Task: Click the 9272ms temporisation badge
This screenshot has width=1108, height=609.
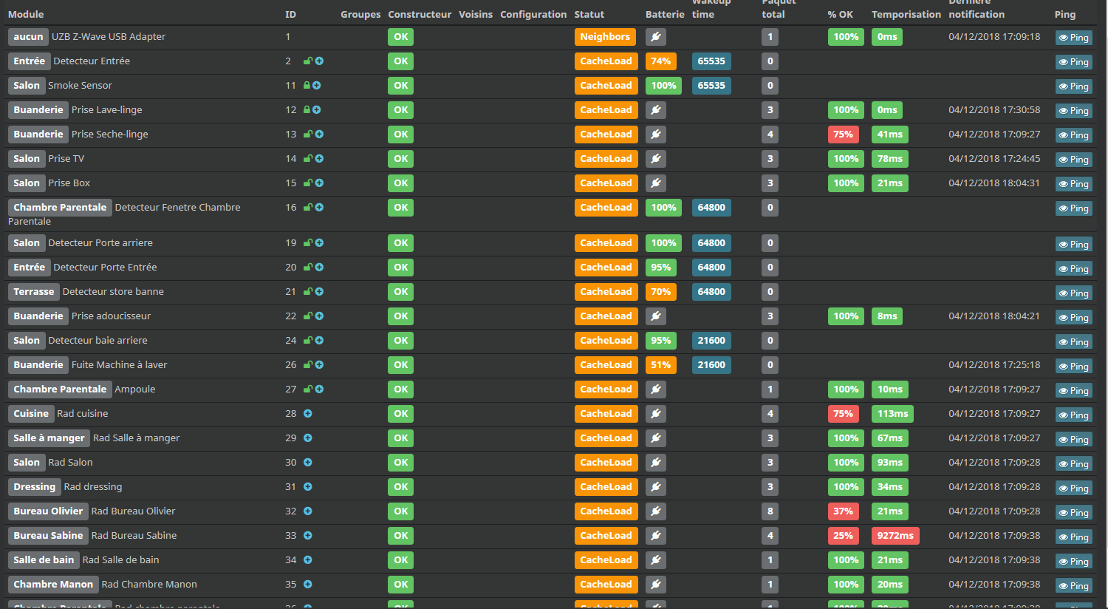Action: (x=895, y=536)
